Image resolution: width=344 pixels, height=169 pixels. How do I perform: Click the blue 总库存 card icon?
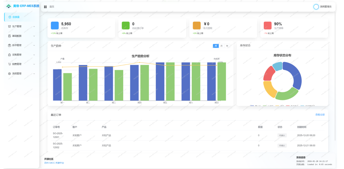coord(55,25)
